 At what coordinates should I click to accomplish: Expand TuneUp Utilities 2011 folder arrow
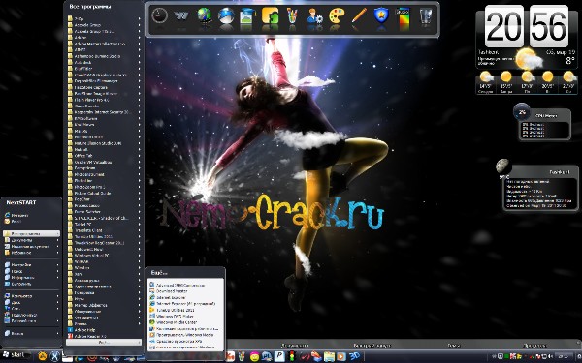(139, 236)
